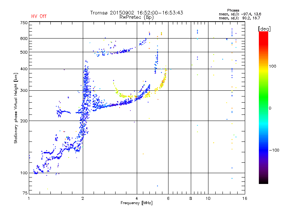Click the colorbar '0' tick label
288x216 pixels.
[x=270, y=108]
